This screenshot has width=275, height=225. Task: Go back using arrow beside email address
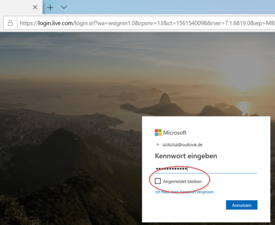pos(158,145)
